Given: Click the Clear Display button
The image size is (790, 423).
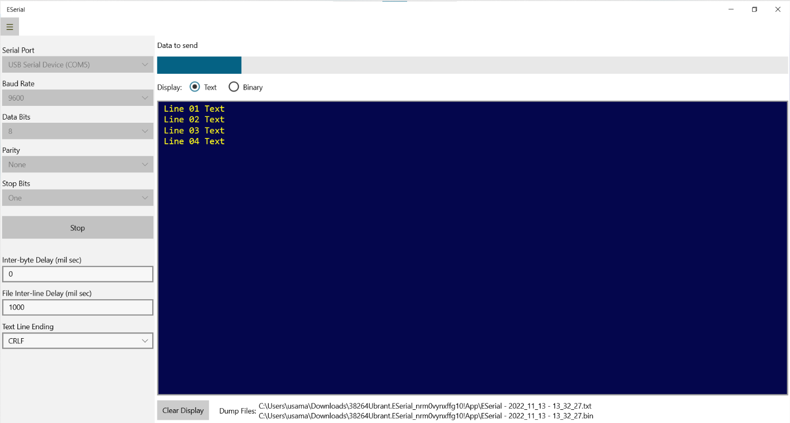Looking at the screenshot, I should point(183,410).
